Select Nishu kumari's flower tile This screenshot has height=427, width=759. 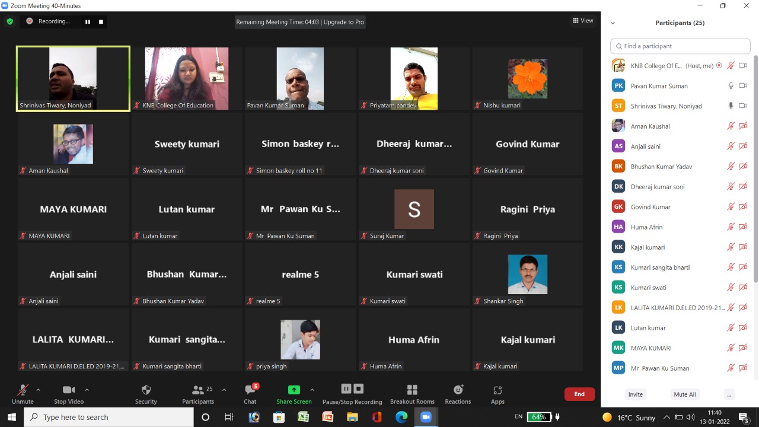[528, 78]
